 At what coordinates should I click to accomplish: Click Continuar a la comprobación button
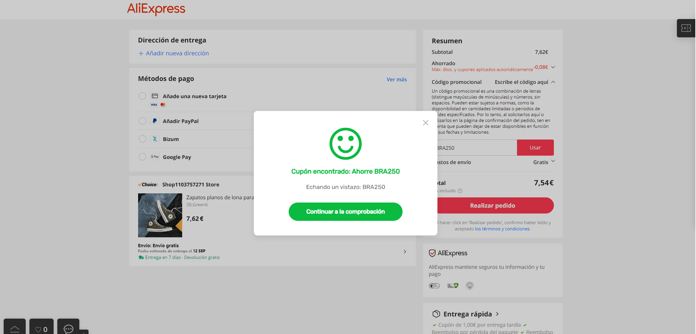coord(345,212)
